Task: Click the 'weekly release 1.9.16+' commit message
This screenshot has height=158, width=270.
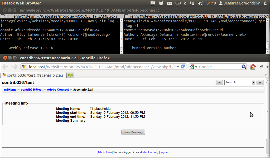Action: pyautogui.click(x=32, y=48)
